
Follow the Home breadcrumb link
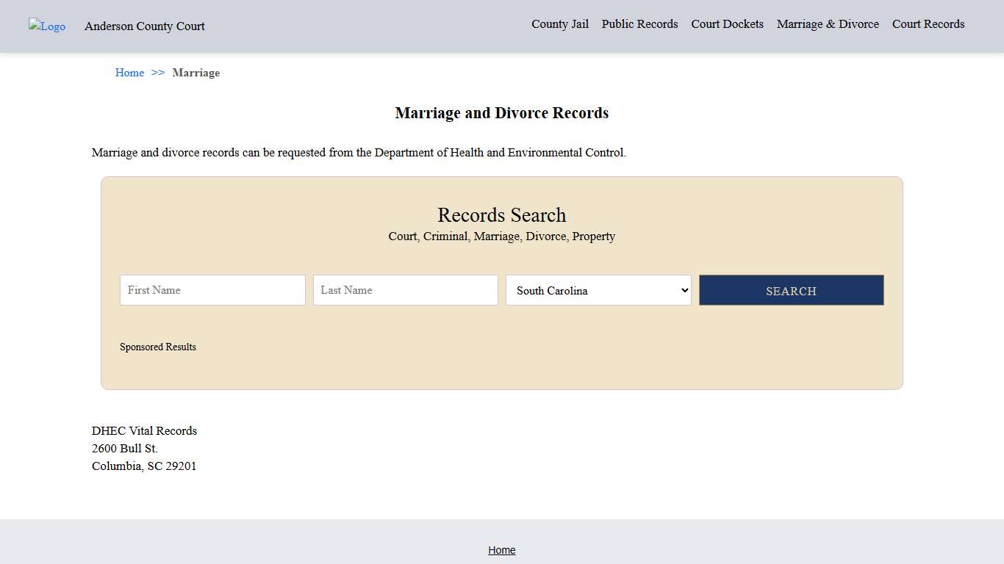pos(129,72)
